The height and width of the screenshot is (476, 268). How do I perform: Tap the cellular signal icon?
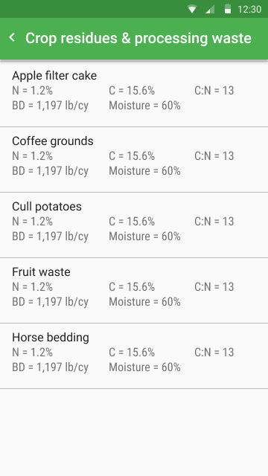point(210,9)
